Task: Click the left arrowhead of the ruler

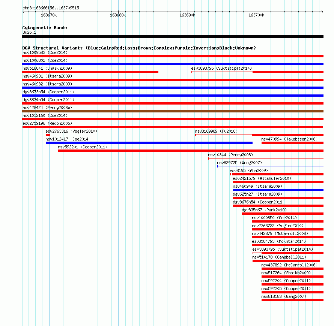Action: click(23, 12)
